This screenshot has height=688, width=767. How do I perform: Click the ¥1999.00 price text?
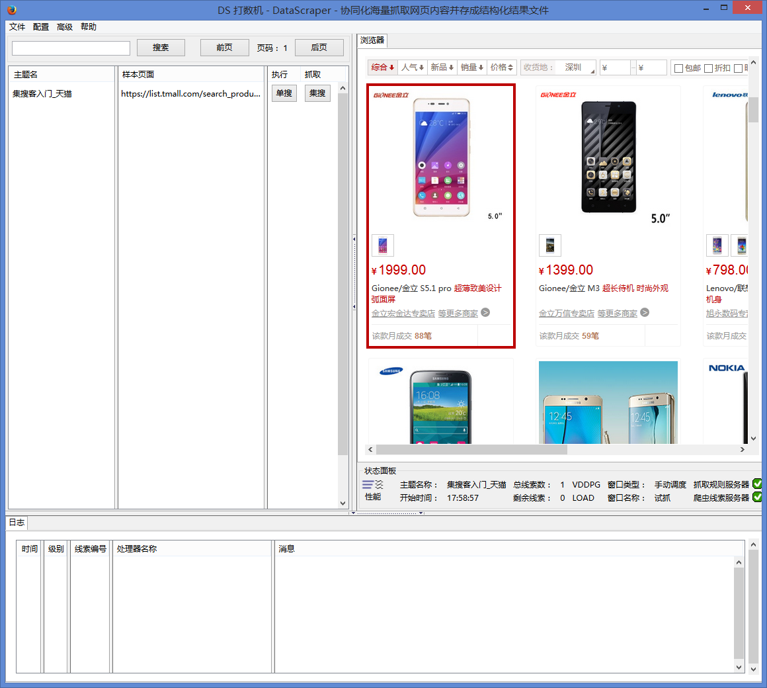[399, 270]
